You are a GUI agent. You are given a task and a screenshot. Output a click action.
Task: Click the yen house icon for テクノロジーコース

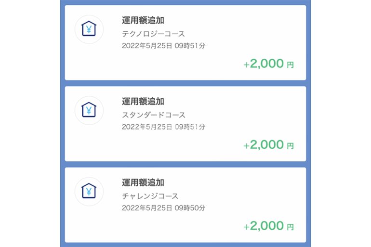(89, 29)
